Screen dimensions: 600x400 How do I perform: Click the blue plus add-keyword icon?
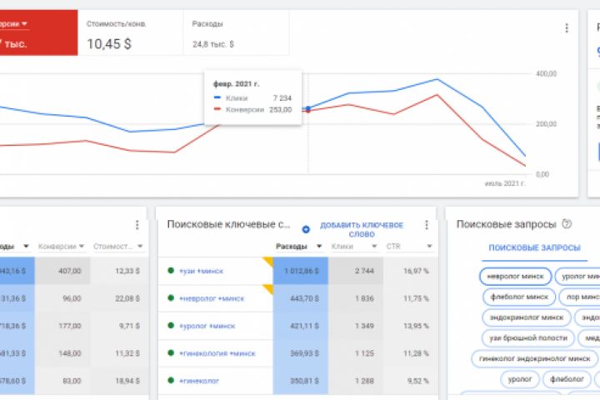pyautogui.click(x=306, y=229)
